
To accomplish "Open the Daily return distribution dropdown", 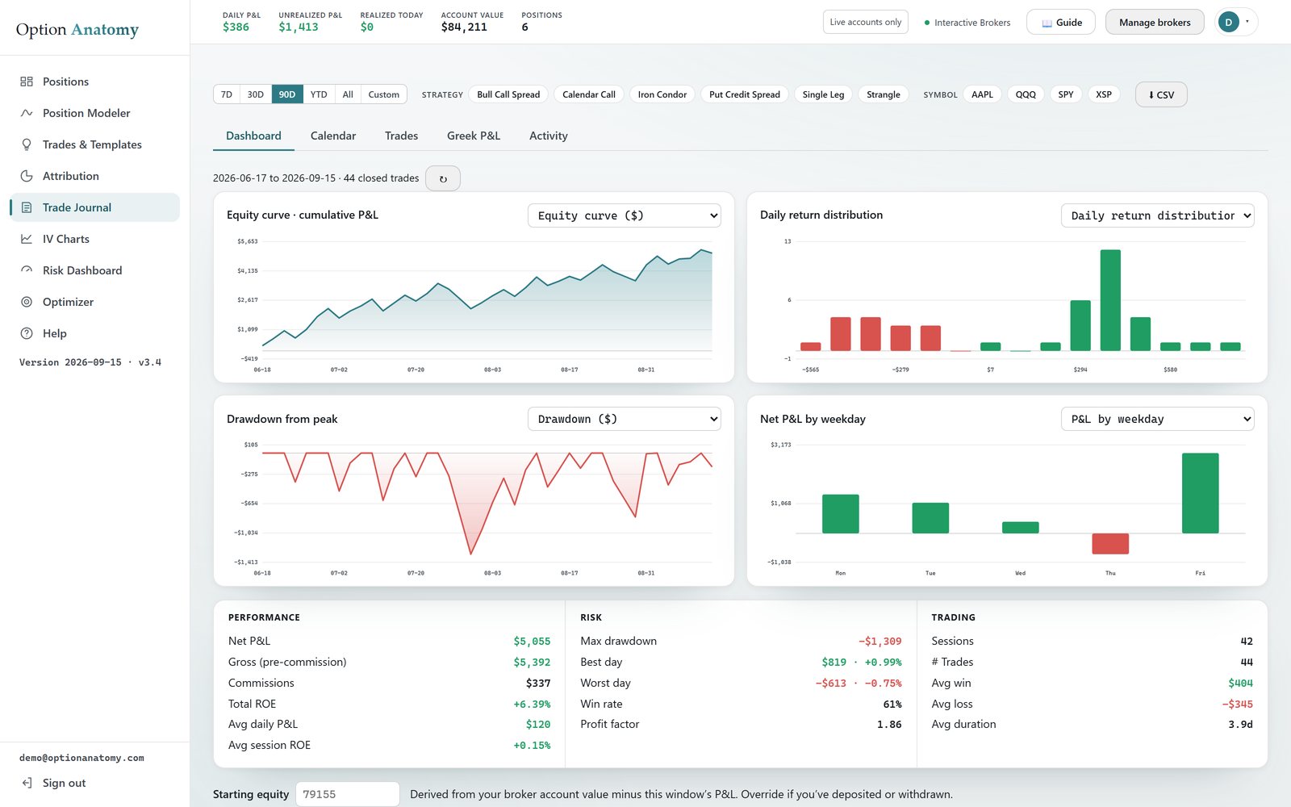I will [1158, 215].
